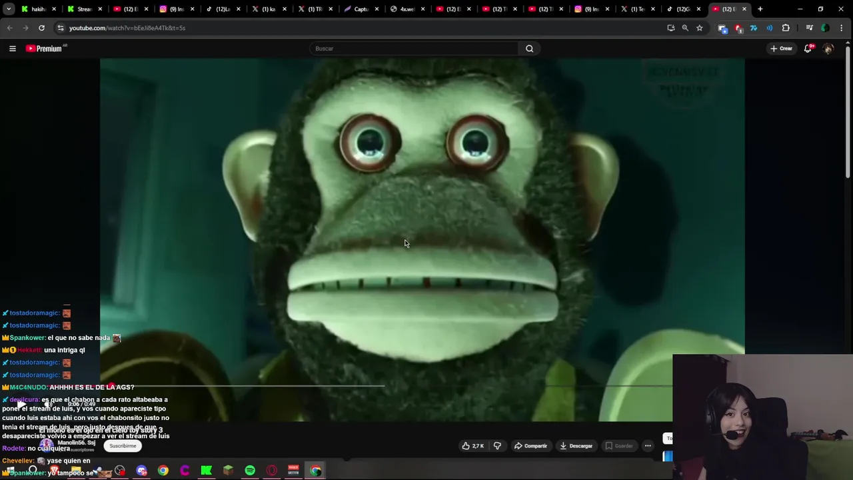Open the Kick app in the taskbar

pos(207,471)
